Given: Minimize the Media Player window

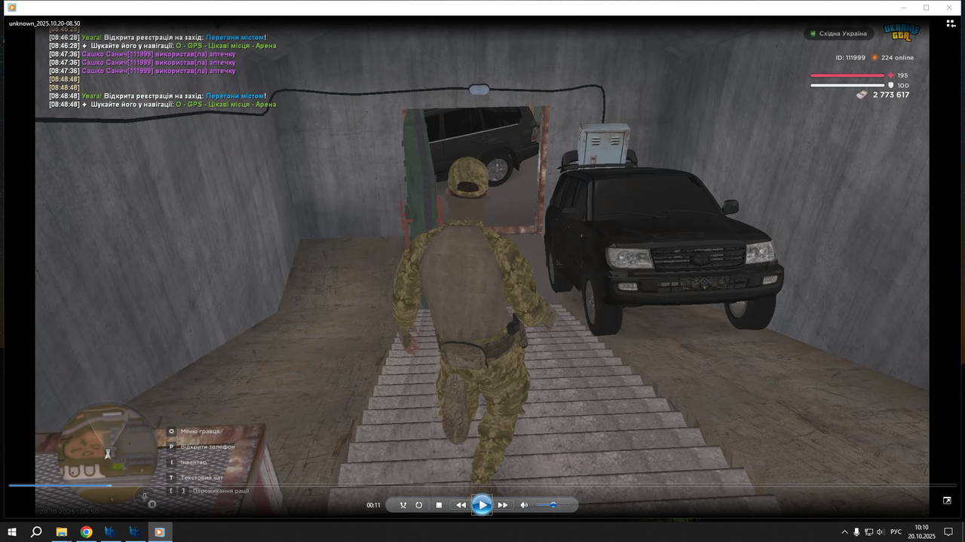Looking at the screenshot, I should pos(904,8).
